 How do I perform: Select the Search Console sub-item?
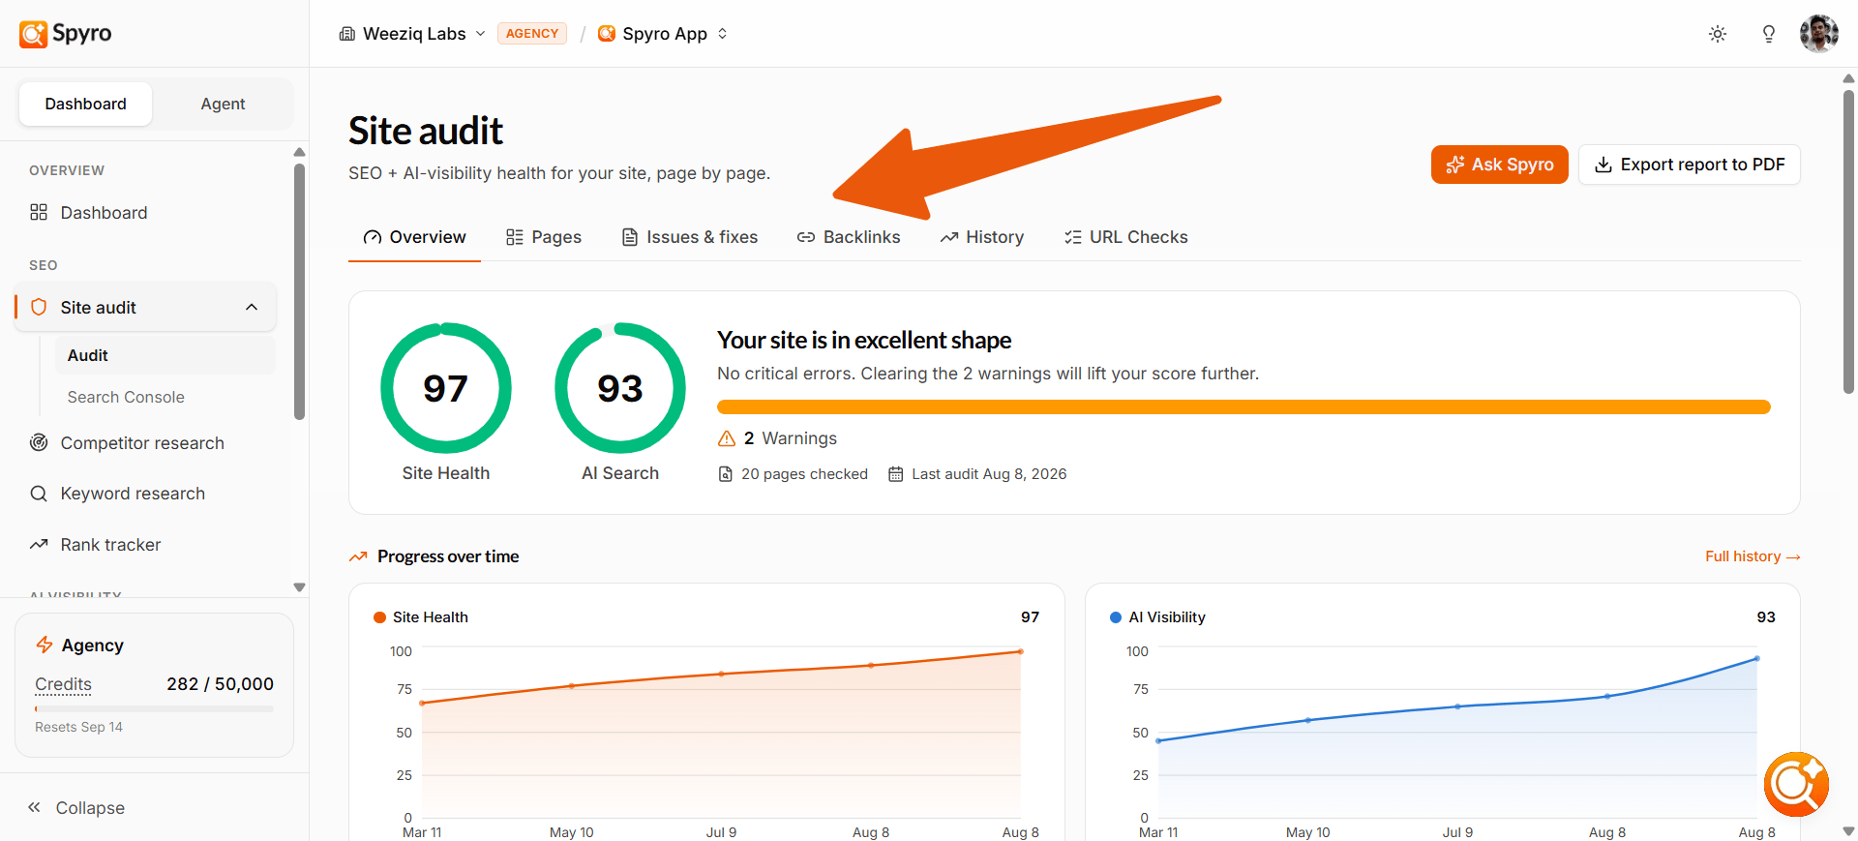click(x=165, y=397)
